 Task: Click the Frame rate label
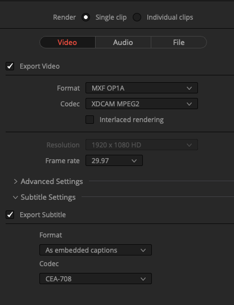pos(62,161)
